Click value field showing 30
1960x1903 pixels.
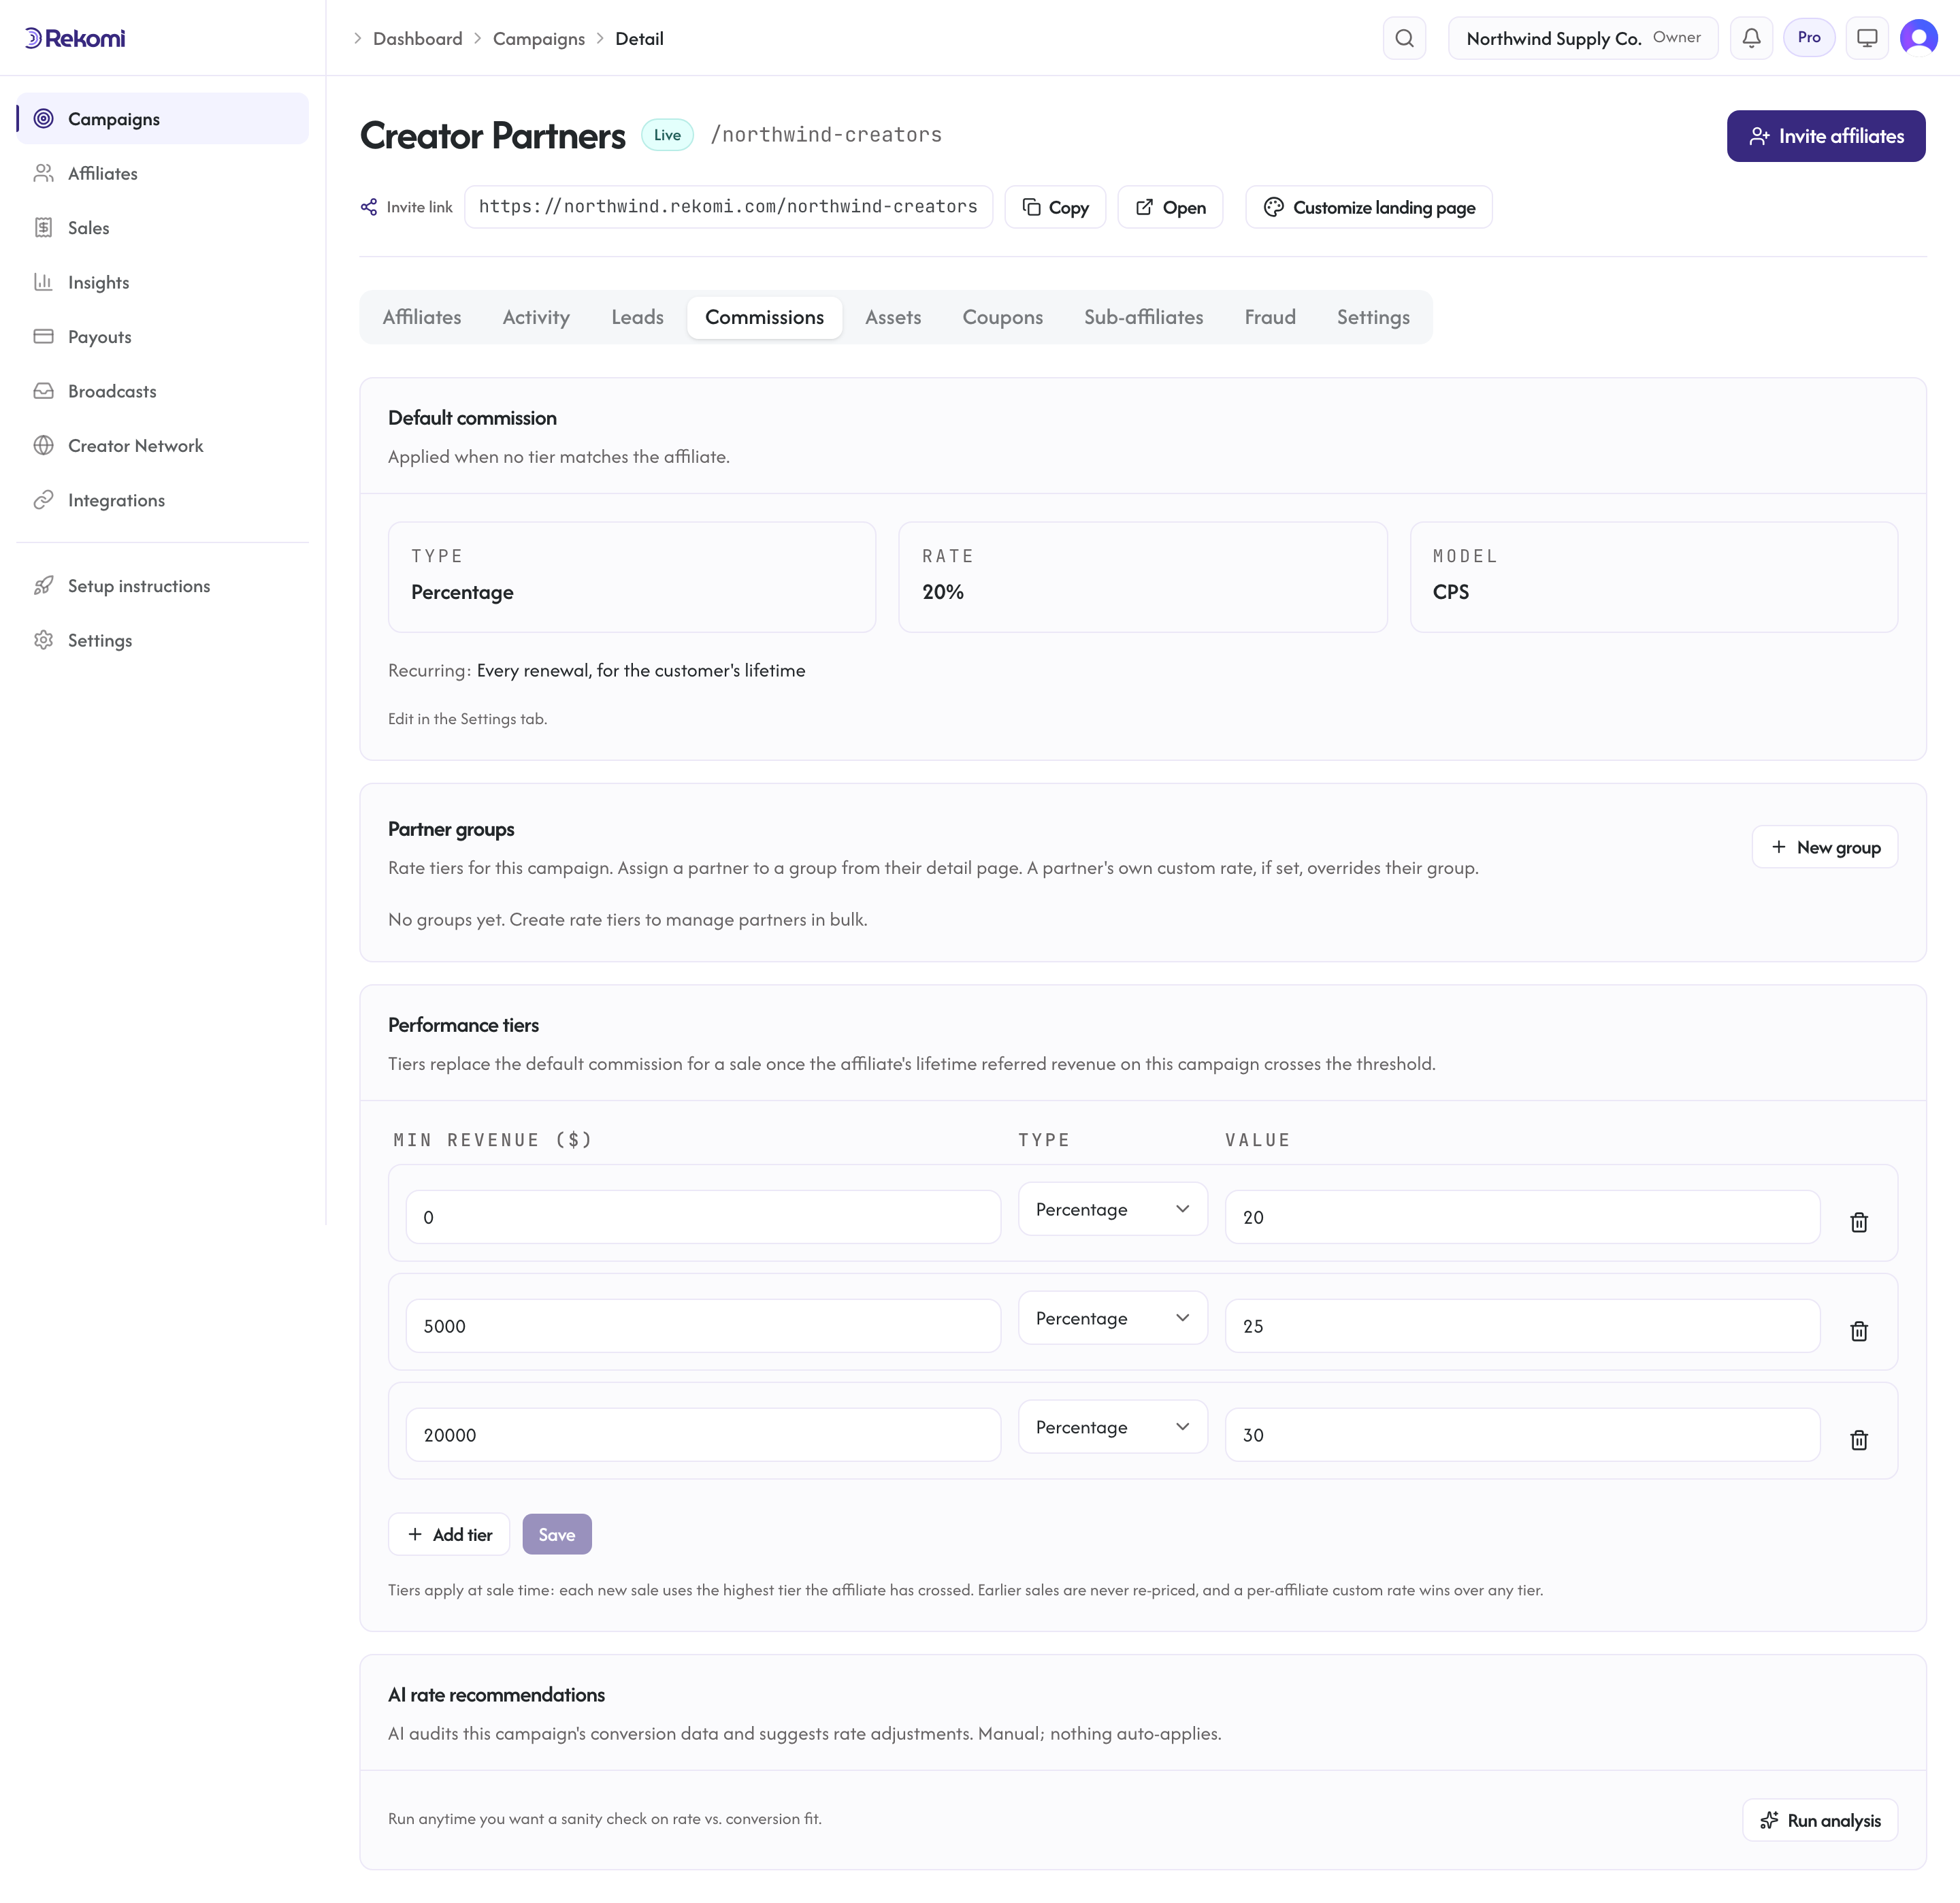coord(1522,1435)
